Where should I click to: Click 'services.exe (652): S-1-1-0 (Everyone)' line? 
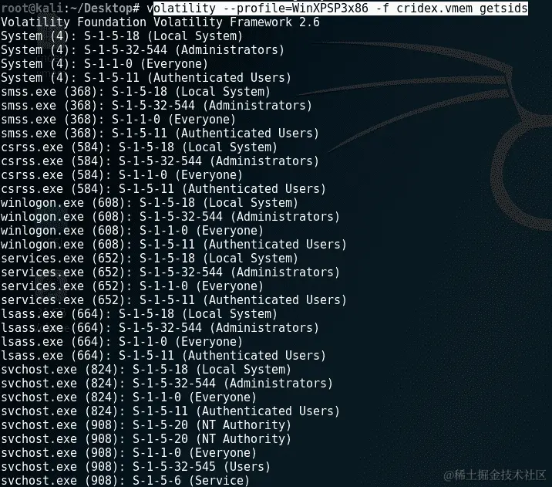pos(132,286)
